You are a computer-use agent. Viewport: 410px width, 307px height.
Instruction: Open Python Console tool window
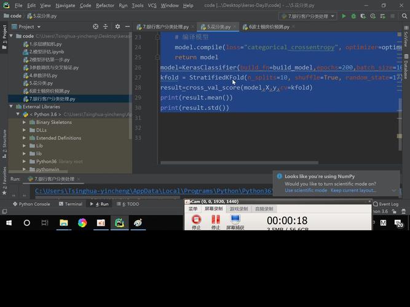[31, 204]
